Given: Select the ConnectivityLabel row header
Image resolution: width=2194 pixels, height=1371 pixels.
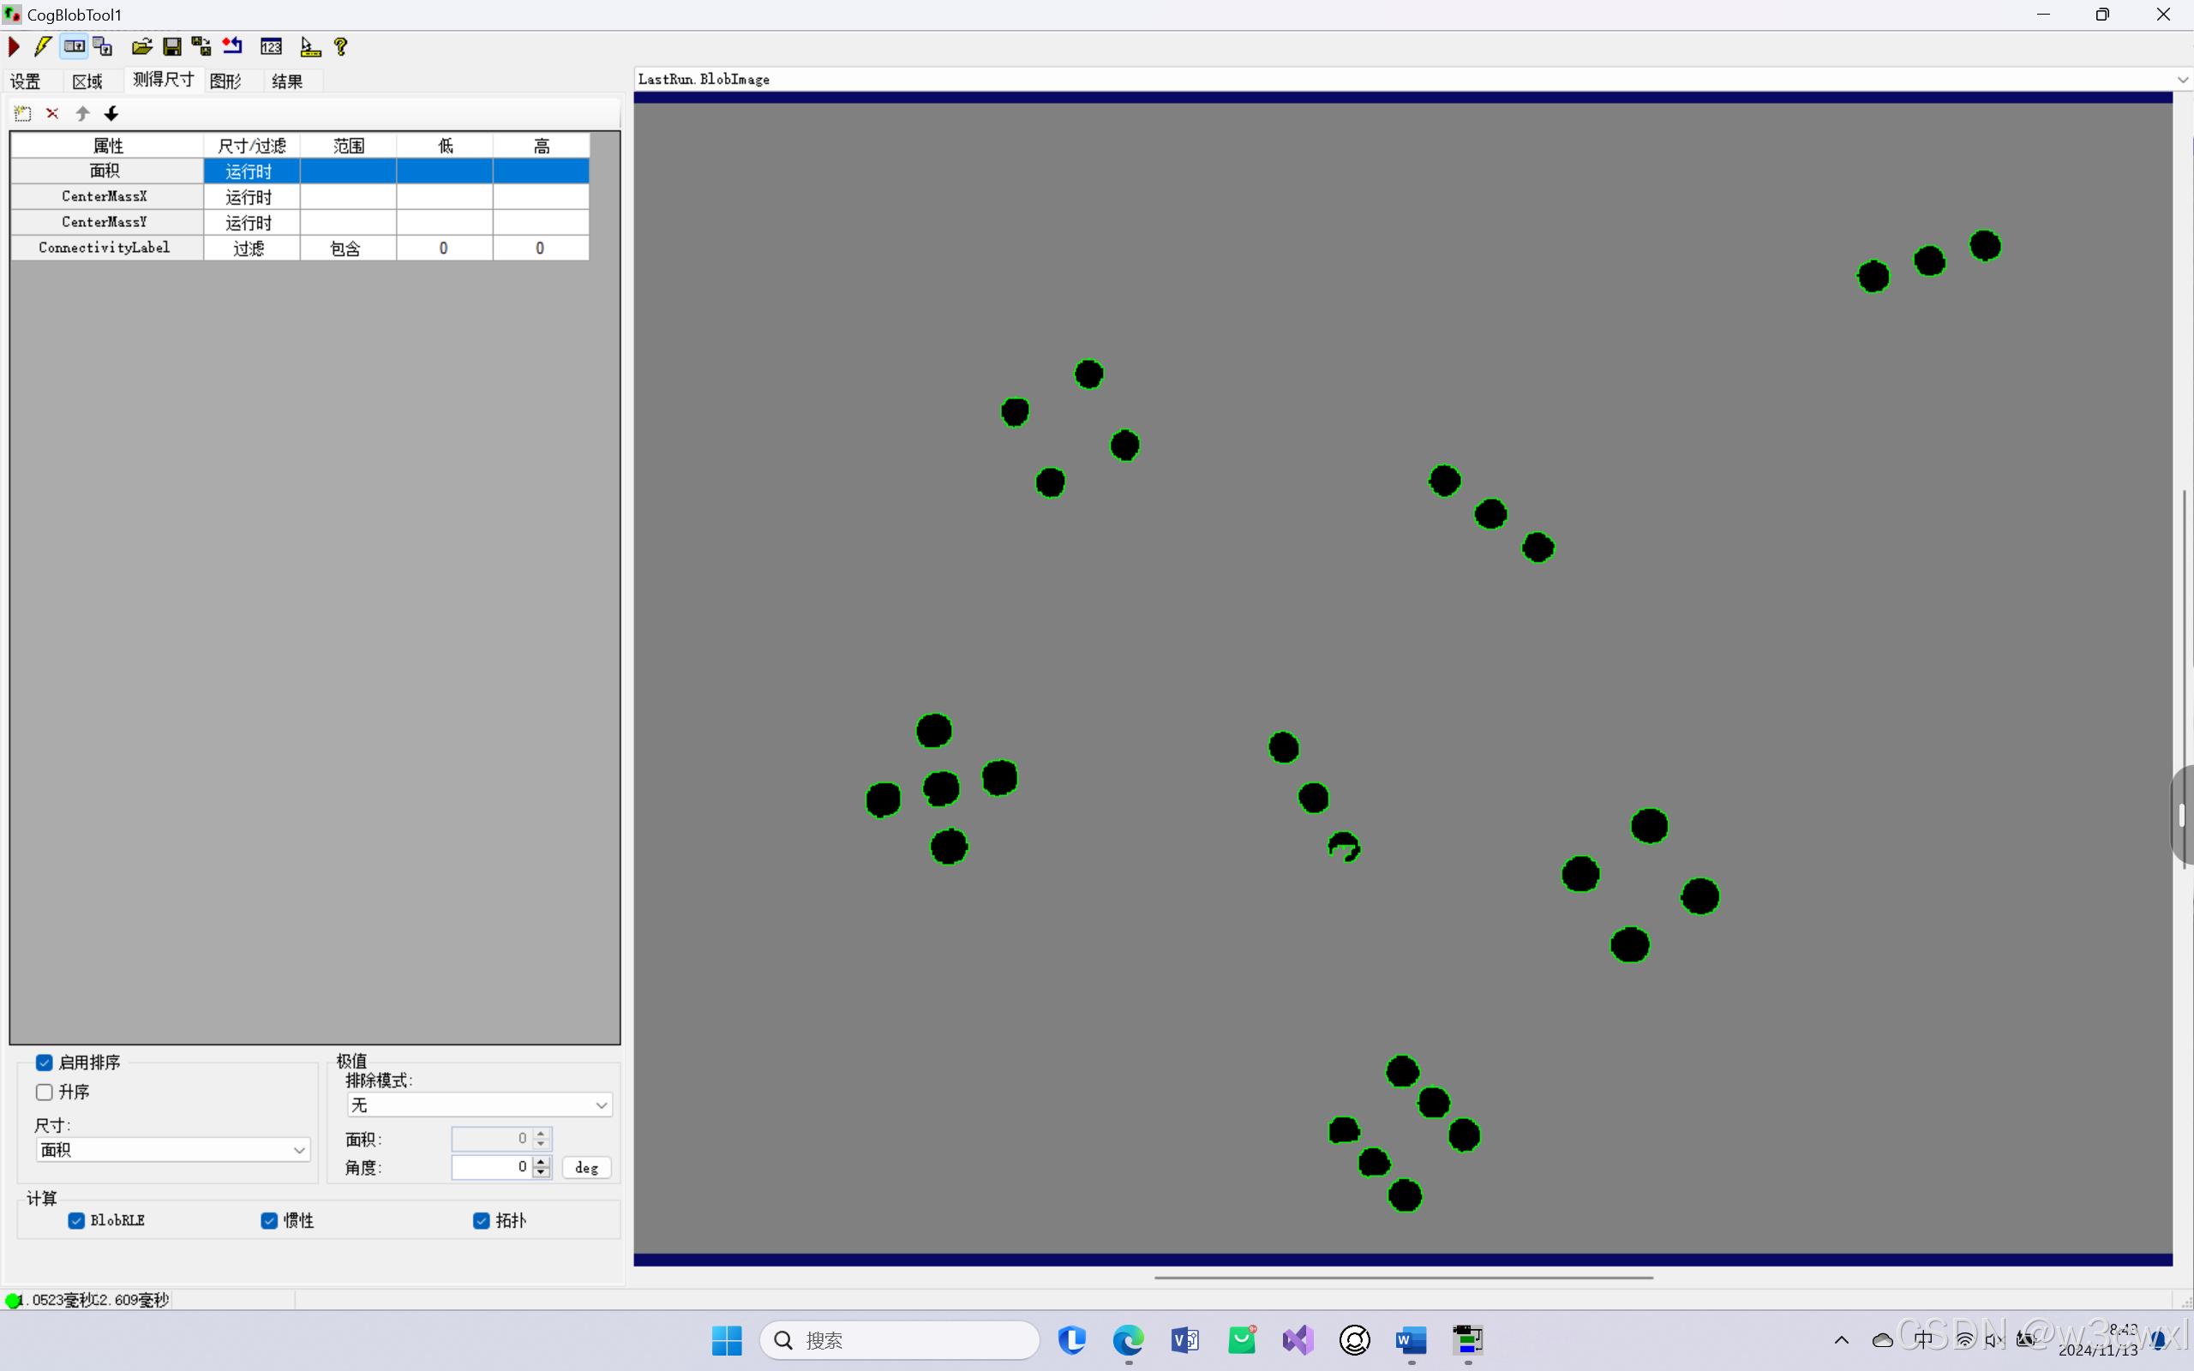Looking at the screenshot, I should point(105,248).
